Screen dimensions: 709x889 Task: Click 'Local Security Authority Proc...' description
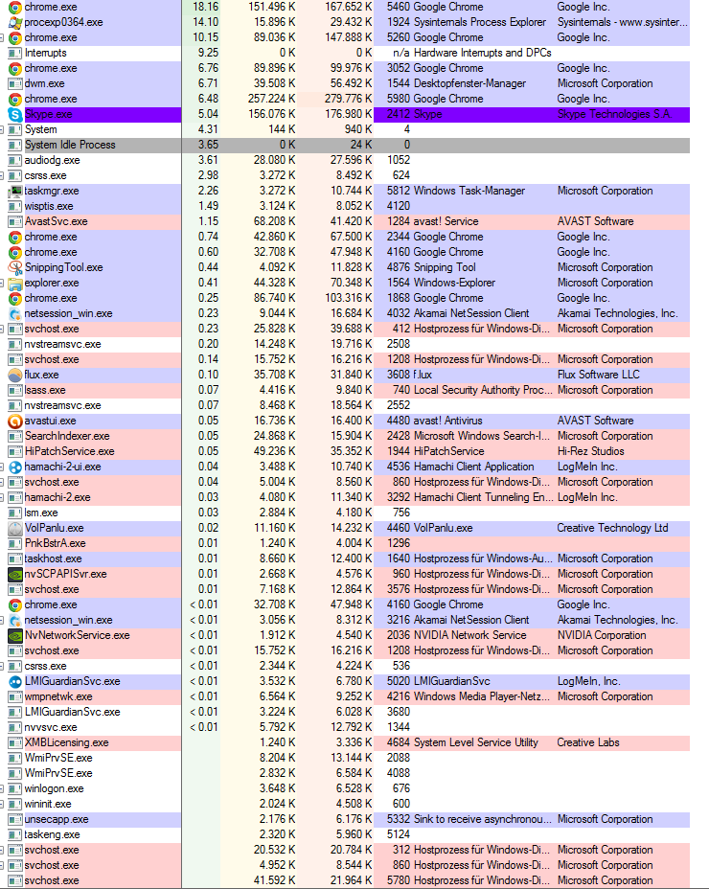(483, 390)
